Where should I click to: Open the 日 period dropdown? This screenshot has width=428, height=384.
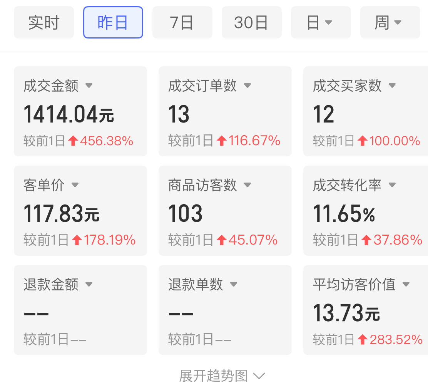pos(321,22)
